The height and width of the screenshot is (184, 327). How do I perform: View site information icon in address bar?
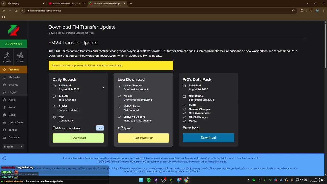23,11
